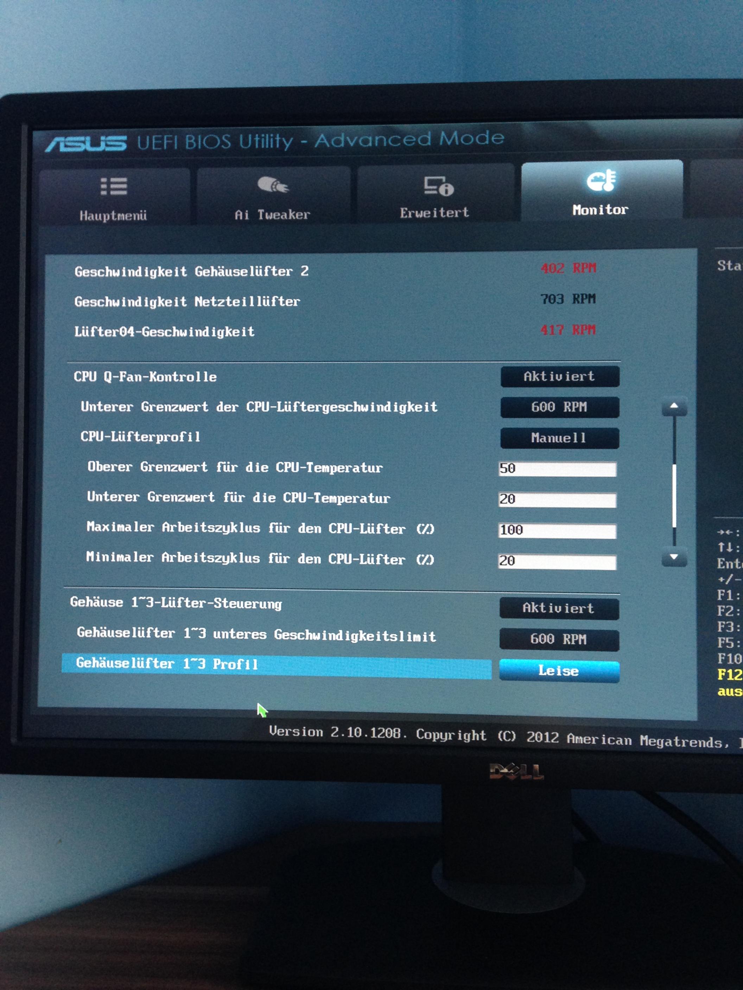Click the vertical scrollbar thumb
This screenshot has height=990, width=743.
pos(674,497)
